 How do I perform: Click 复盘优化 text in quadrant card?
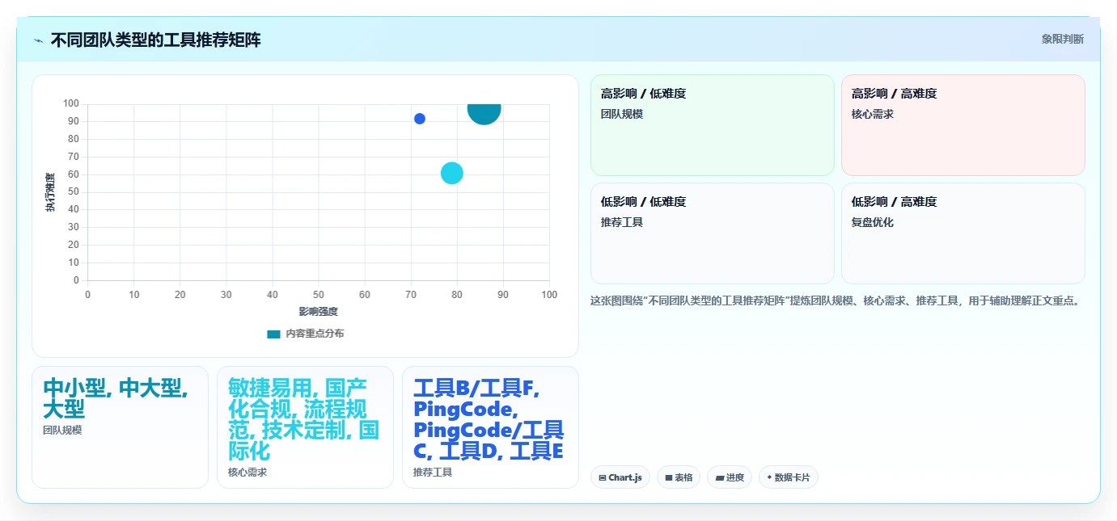[x=873, y=222]
